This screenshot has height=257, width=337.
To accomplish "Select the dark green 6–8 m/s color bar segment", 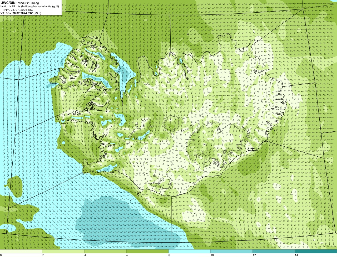I will tap(147, 251).
